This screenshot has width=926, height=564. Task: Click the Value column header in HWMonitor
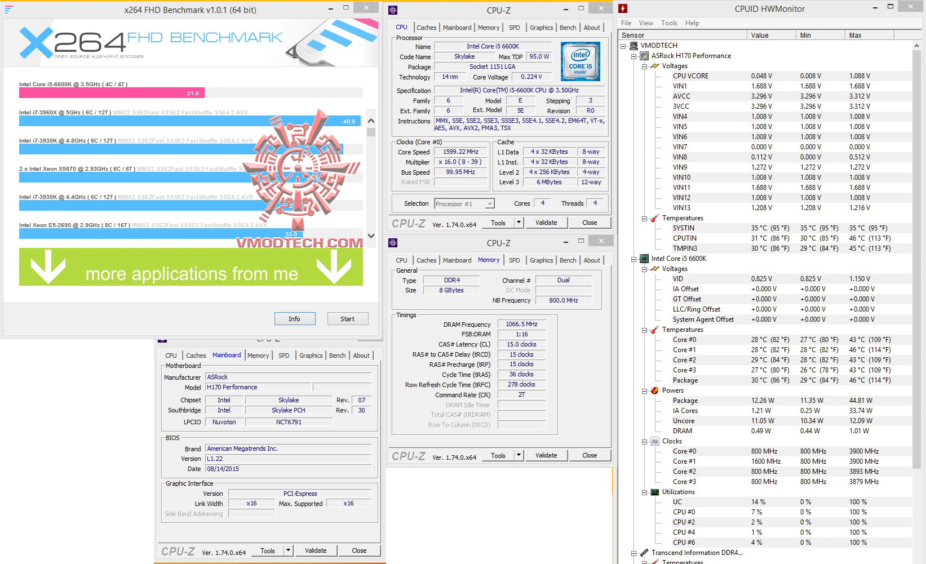772,35
